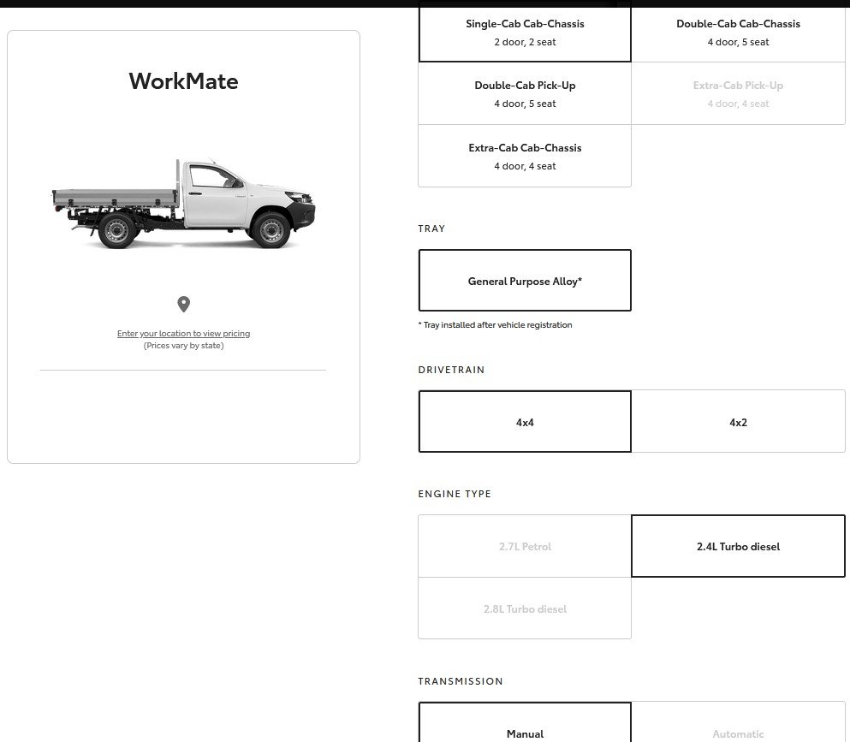
Task: Choose the 4x4 drivetrain
Action: (x=525, y=422)
